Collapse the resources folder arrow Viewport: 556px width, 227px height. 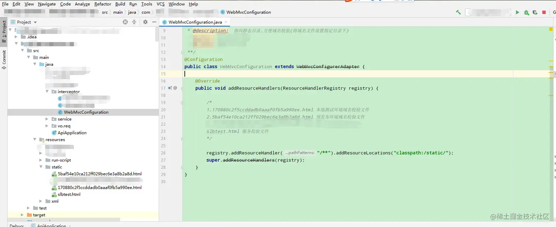click(35, 140)
